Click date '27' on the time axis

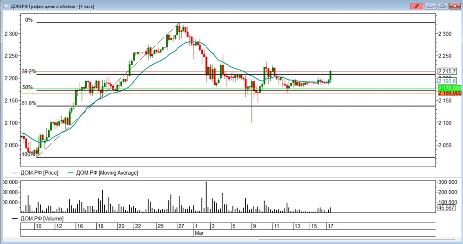[x=181, y=226]
